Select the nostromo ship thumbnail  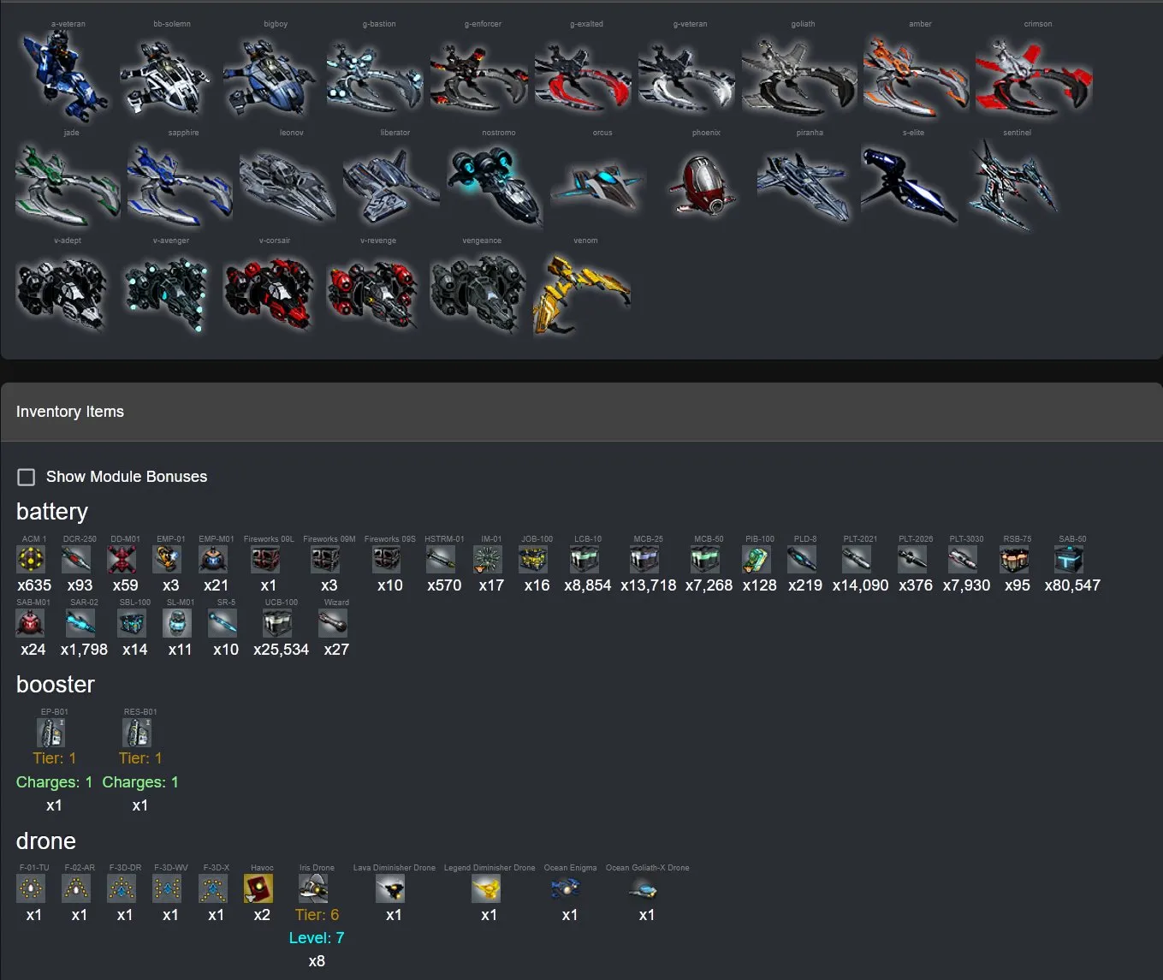click(495, 185)
